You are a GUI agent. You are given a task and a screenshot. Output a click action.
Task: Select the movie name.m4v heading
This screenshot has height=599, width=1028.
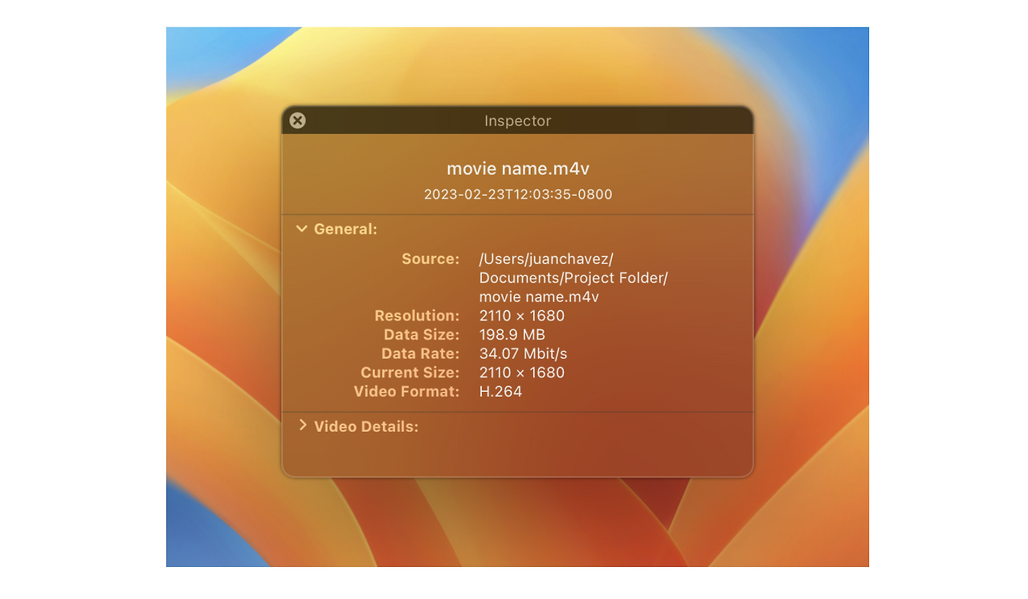point(518,169)
